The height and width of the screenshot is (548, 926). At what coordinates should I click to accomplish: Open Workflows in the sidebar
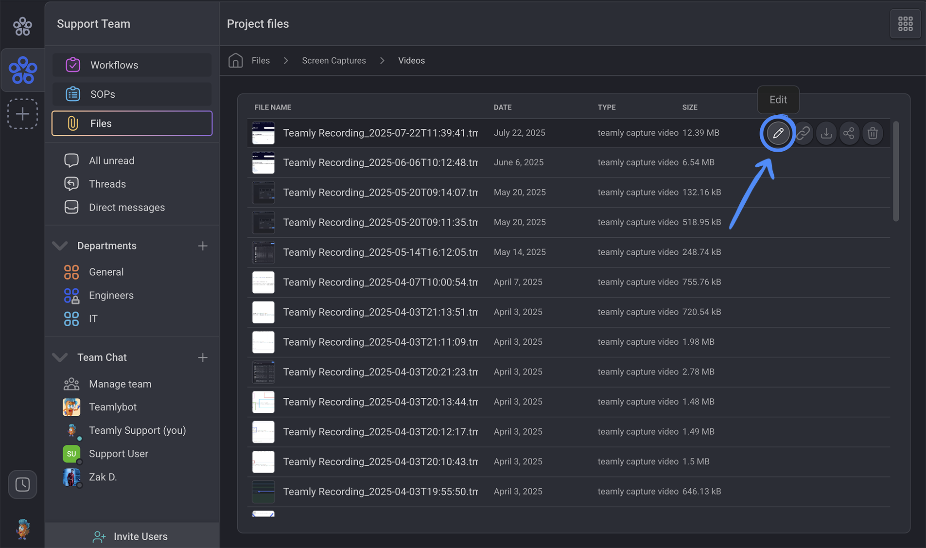(x=132, y=65)
